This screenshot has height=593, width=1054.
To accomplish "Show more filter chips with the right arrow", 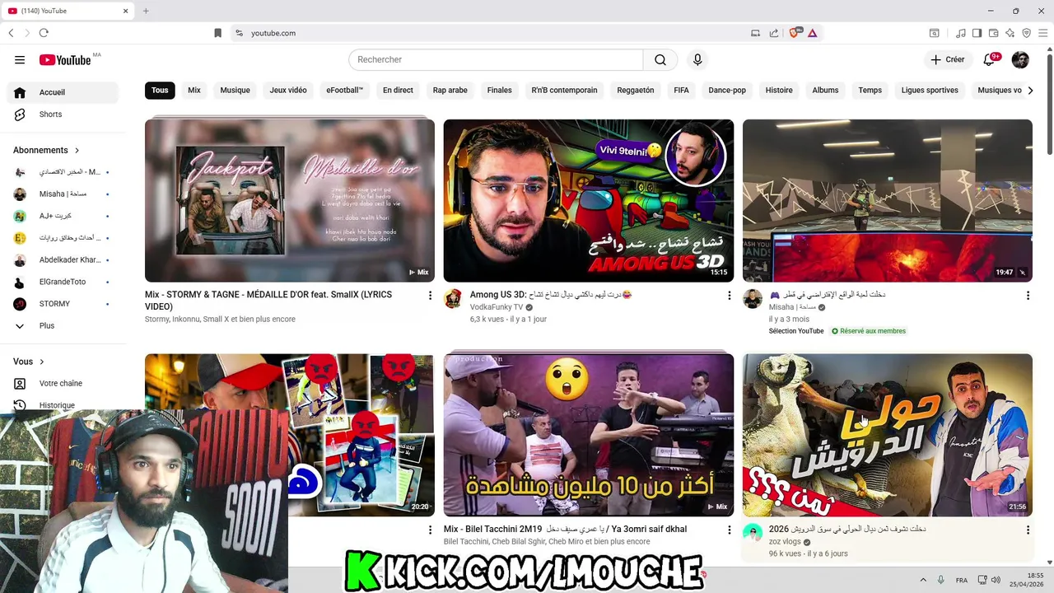I will pos(1030,91).
